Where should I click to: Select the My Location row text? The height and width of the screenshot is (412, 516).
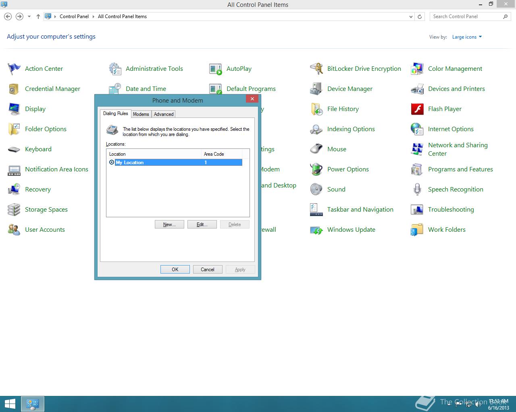click(129, 163)
